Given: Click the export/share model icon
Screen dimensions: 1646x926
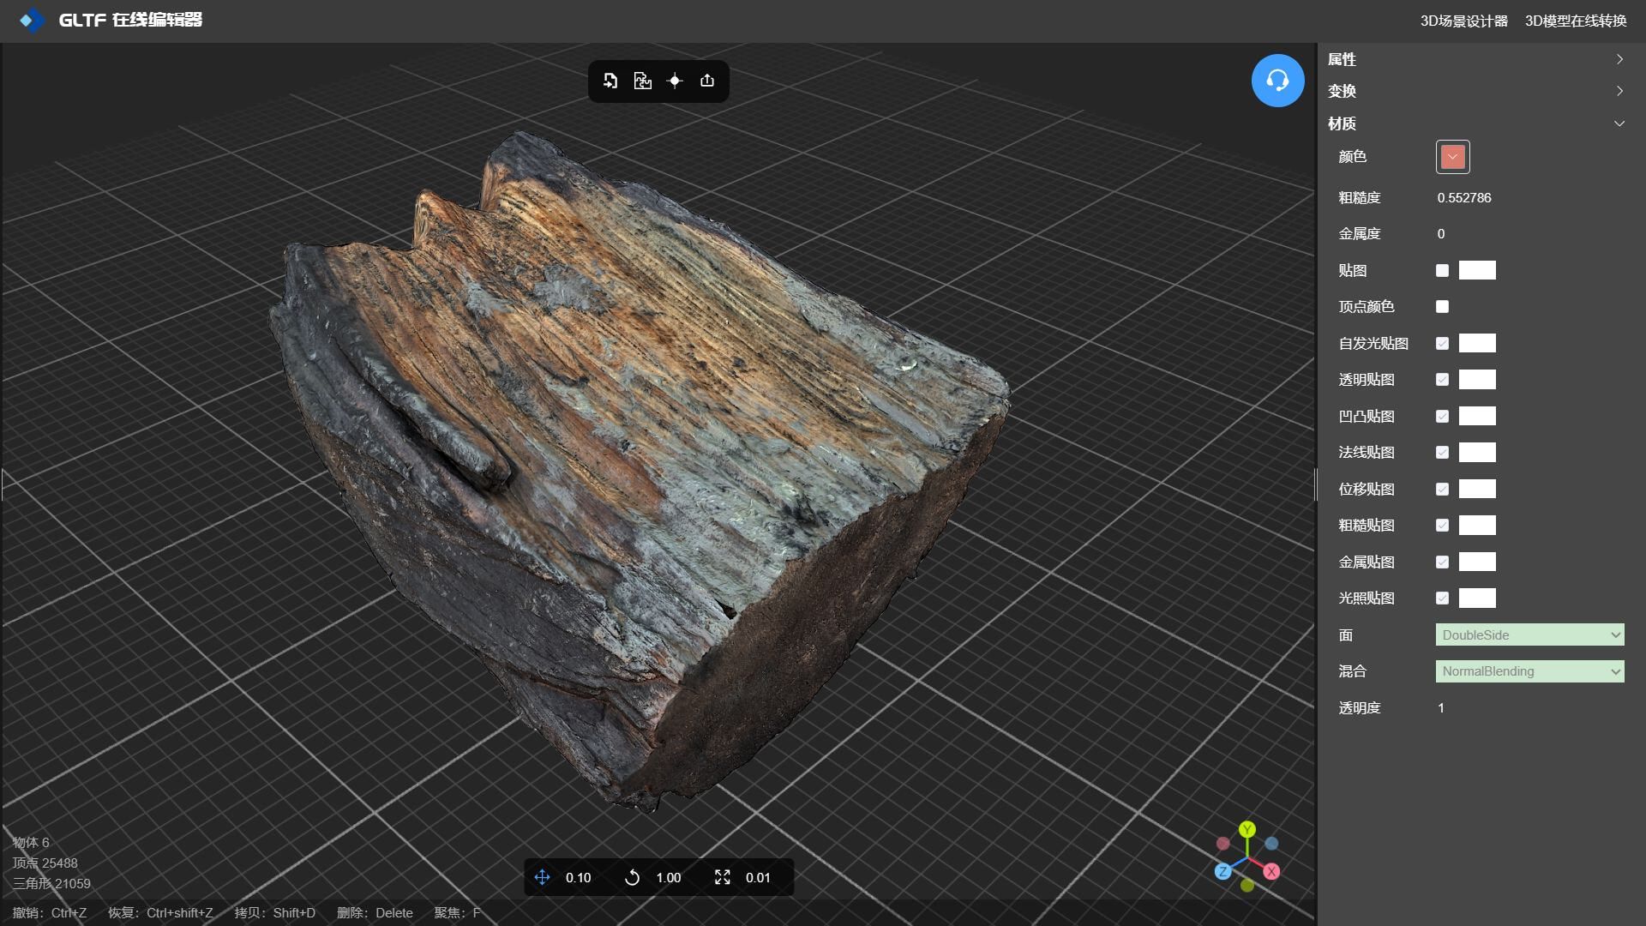Looking at the screenshot, I should (707, 81).
